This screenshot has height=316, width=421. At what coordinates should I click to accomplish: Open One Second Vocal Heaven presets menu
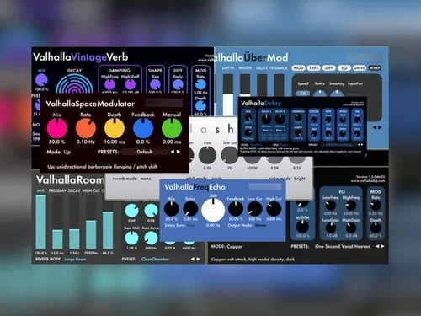point(343,246)
